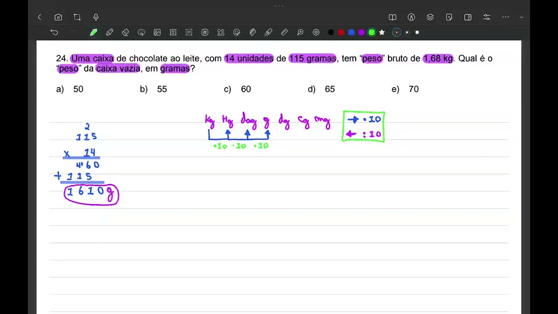The image size is (558, 314).
Task: Select the eraser tool
Action: [126, 32]
